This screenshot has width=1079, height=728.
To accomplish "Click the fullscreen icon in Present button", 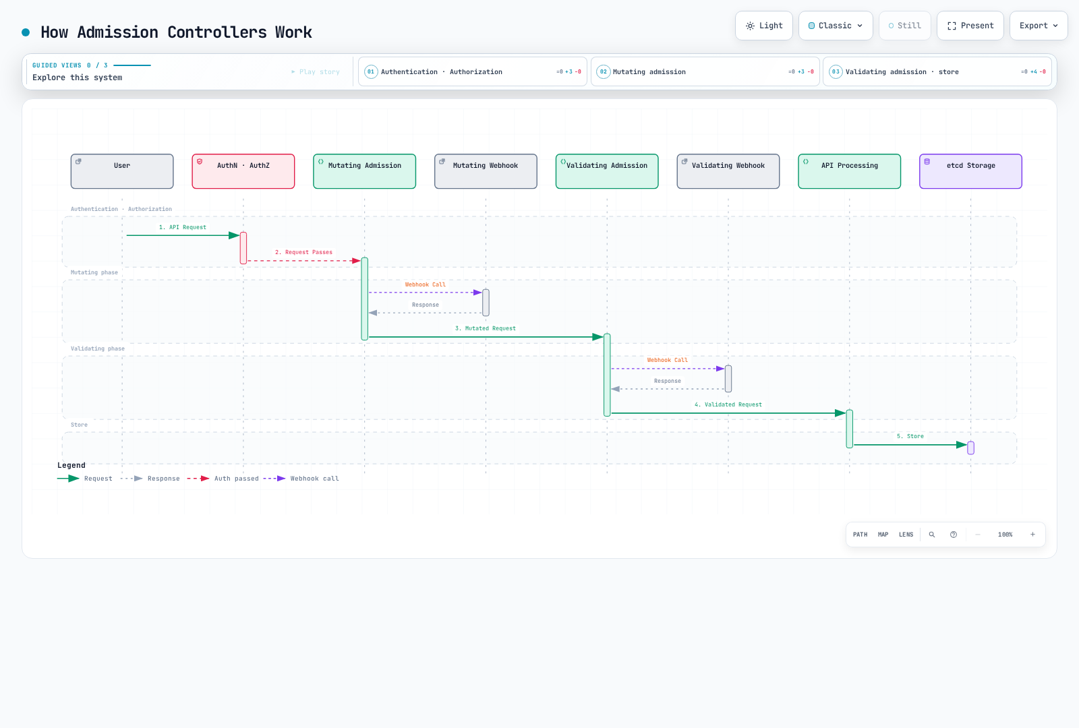I will click(952, 26).
